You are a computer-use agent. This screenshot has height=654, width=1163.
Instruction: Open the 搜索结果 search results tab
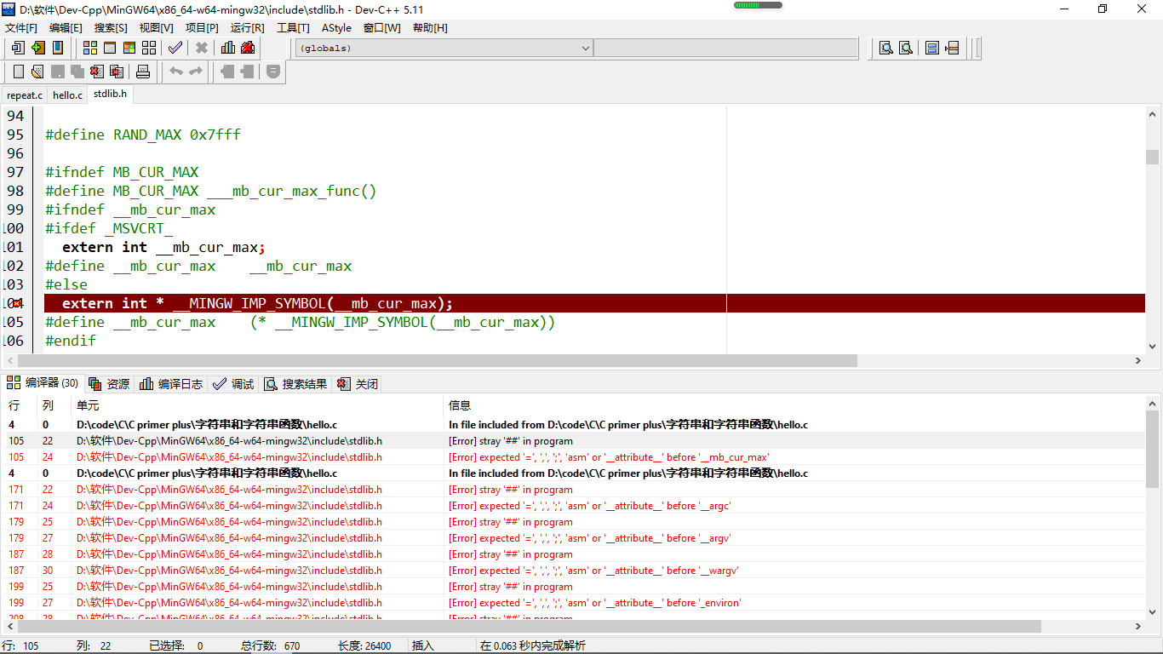pos(295,384)
